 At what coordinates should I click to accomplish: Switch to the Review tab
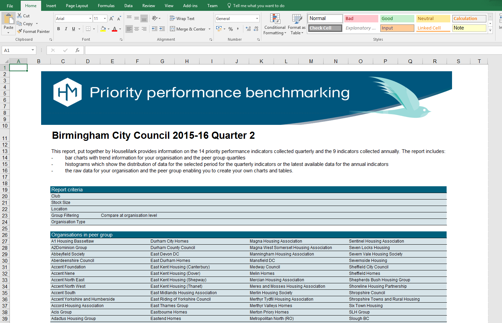click(149, 6)
